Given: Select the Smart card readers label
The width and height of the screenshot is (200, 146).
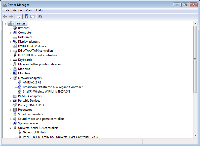Looking at the screenshot, I should click(x=30, y=114).
